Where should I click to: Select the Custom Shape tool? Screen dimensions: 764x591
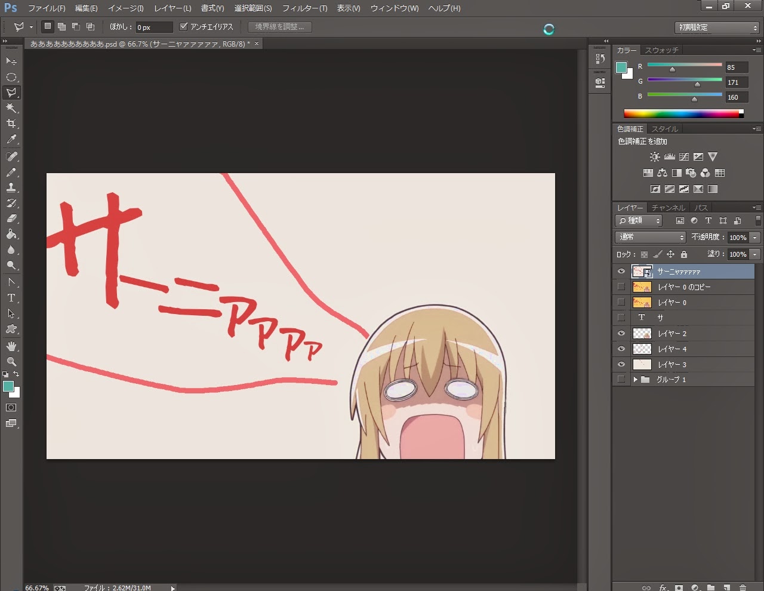[11, 328]
